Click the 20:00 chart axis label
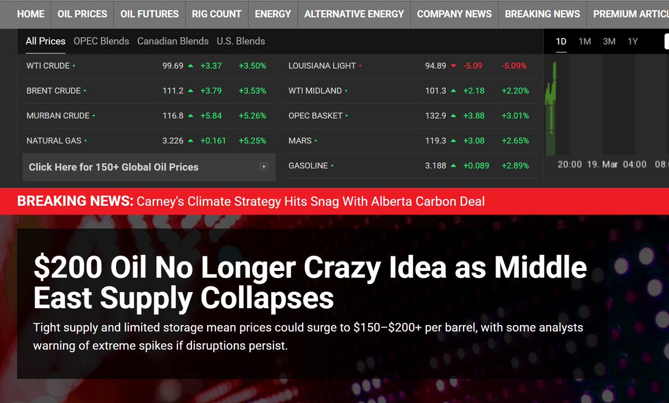This screenshot has height=403, width=669. point(570,164)
